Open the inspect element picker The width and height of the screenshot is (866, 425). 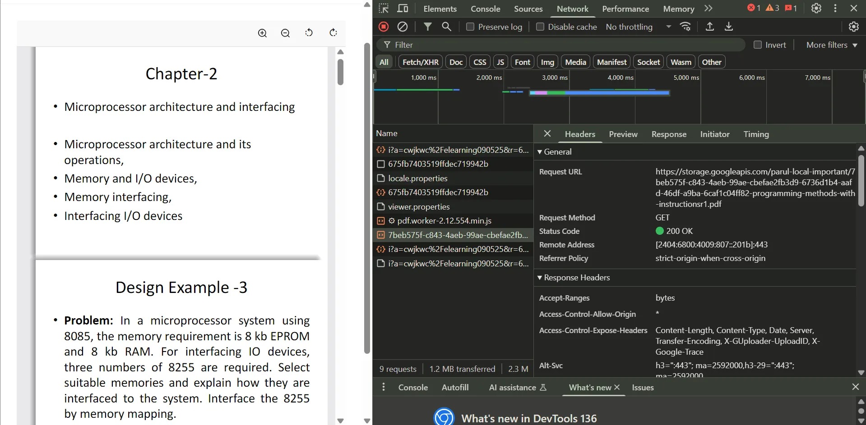click(x=384, y=9)
